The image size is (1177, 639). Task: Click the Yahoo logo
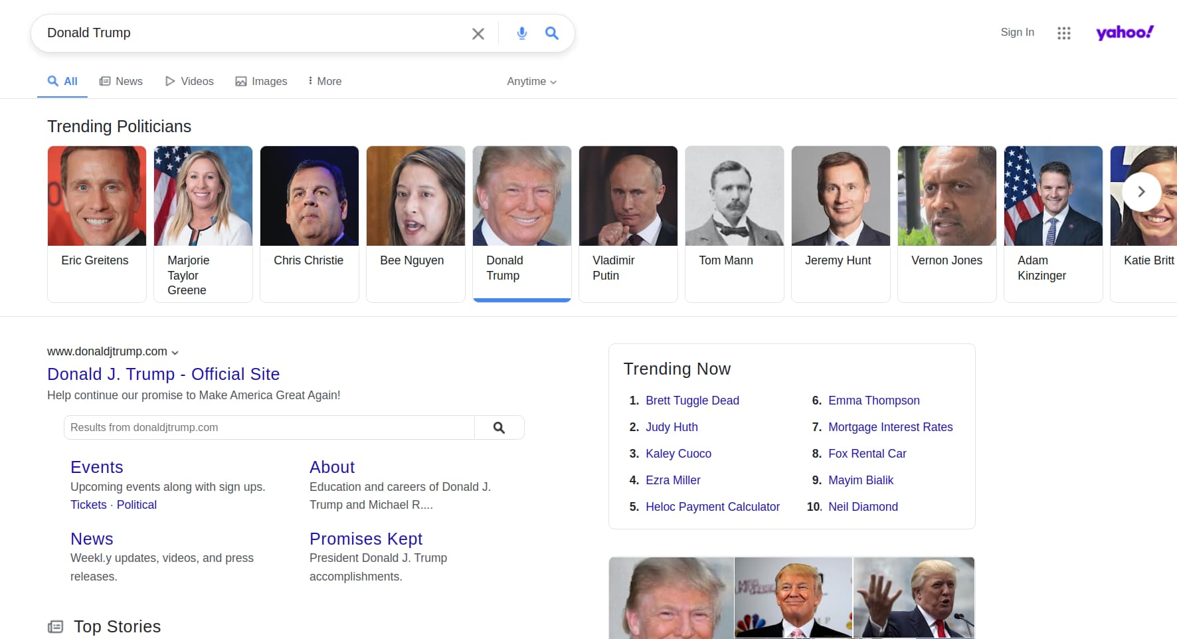tap(1125, 32)
